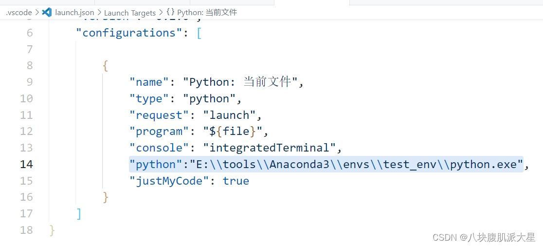Image resolution: width=543 pixels, height=247 pixels.
Task: Click the "console" key on line 13
Action: click(159, 148)
